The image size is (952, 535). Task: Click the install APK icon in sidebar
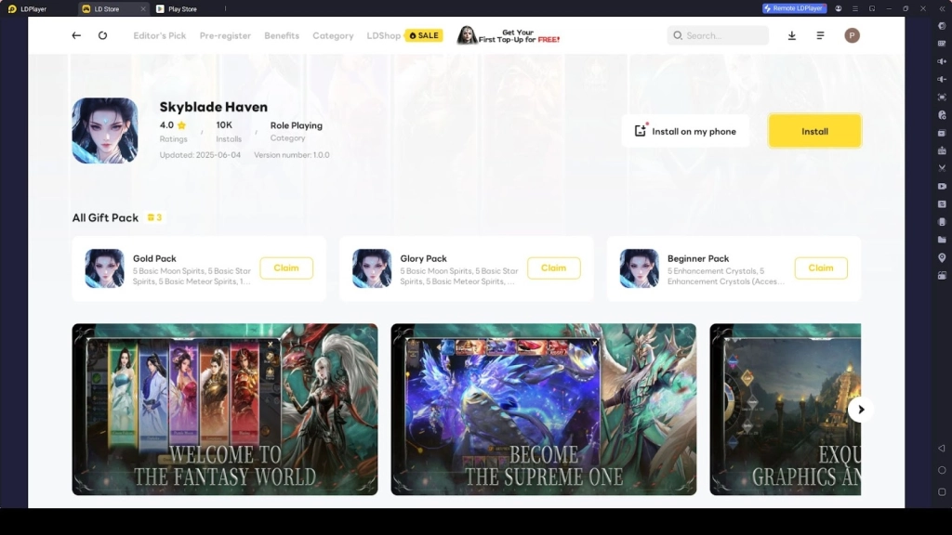[942, 150]
